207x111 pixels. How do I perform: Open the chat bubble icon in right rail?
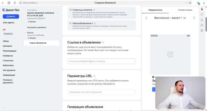[x=202, y=14]
